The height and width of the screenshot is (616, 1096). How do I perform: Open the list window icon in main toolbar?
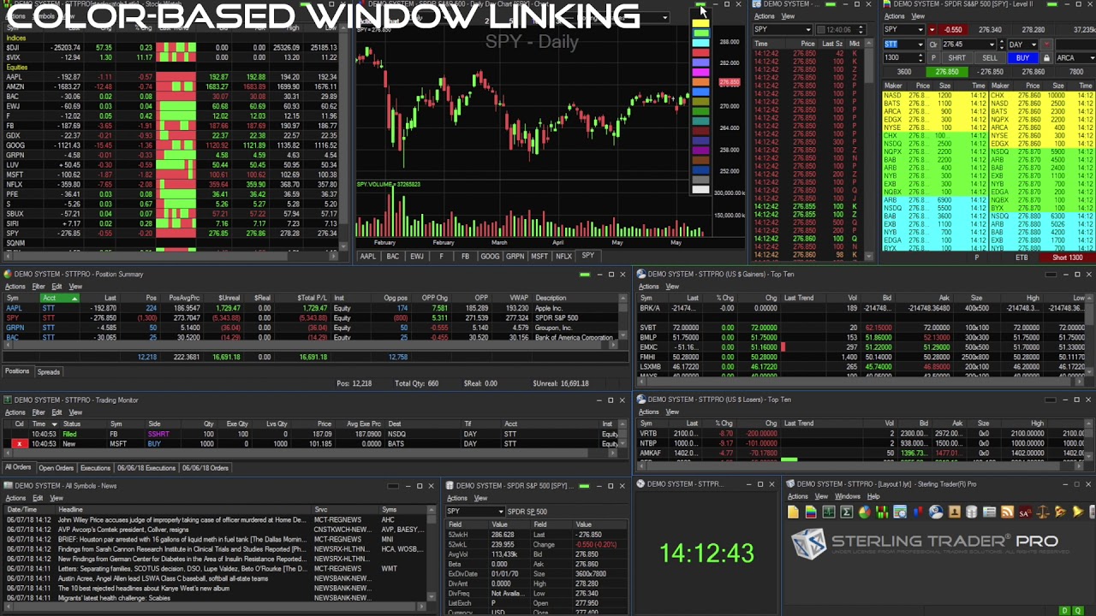click(x=989, y=512)
